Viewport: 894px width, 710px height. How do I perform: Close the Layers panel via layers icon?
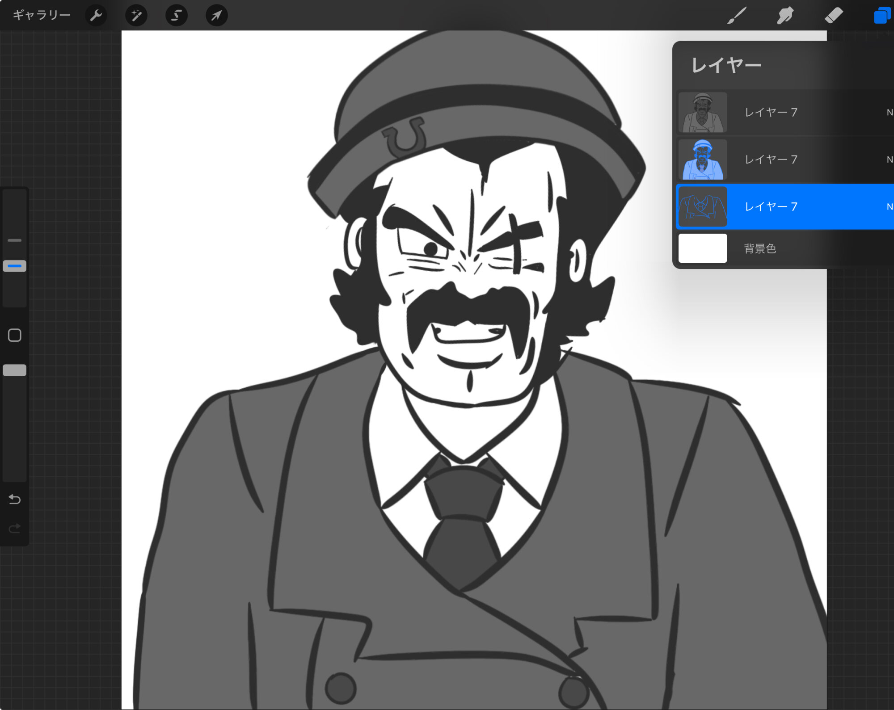tap(881, 16)
